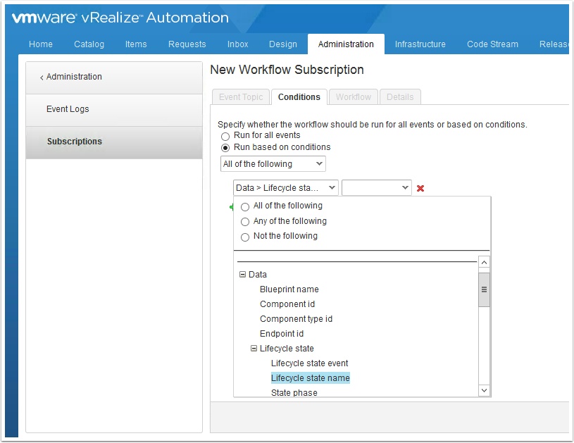Select Lifecycle state name in the tree
The width and height of the screenshot is (574, 443).
coord(311,378)
